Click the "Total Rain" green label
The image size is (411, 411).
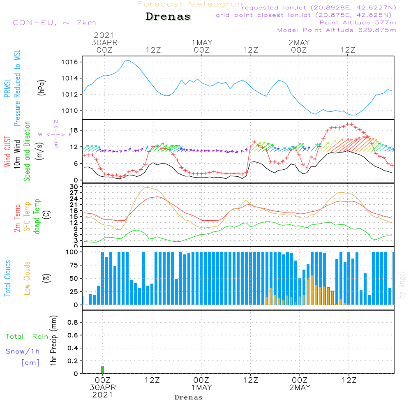pos(27,337)
